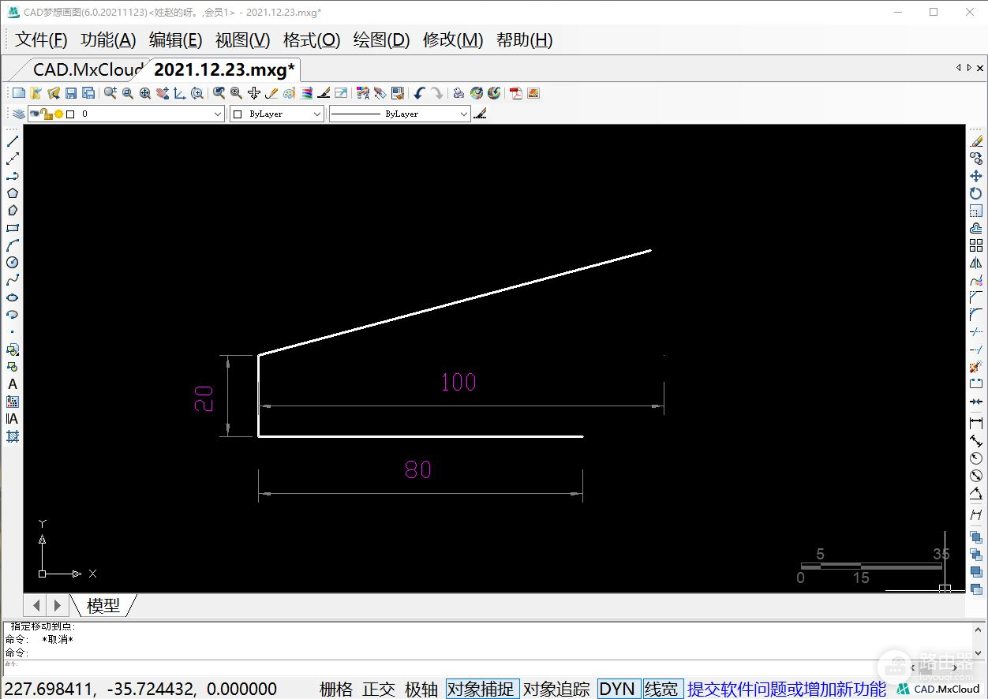Viewport: 988px width, 699px height.
Task: Switch to the CAD.MxCloud tab
Action: [87, 69]
